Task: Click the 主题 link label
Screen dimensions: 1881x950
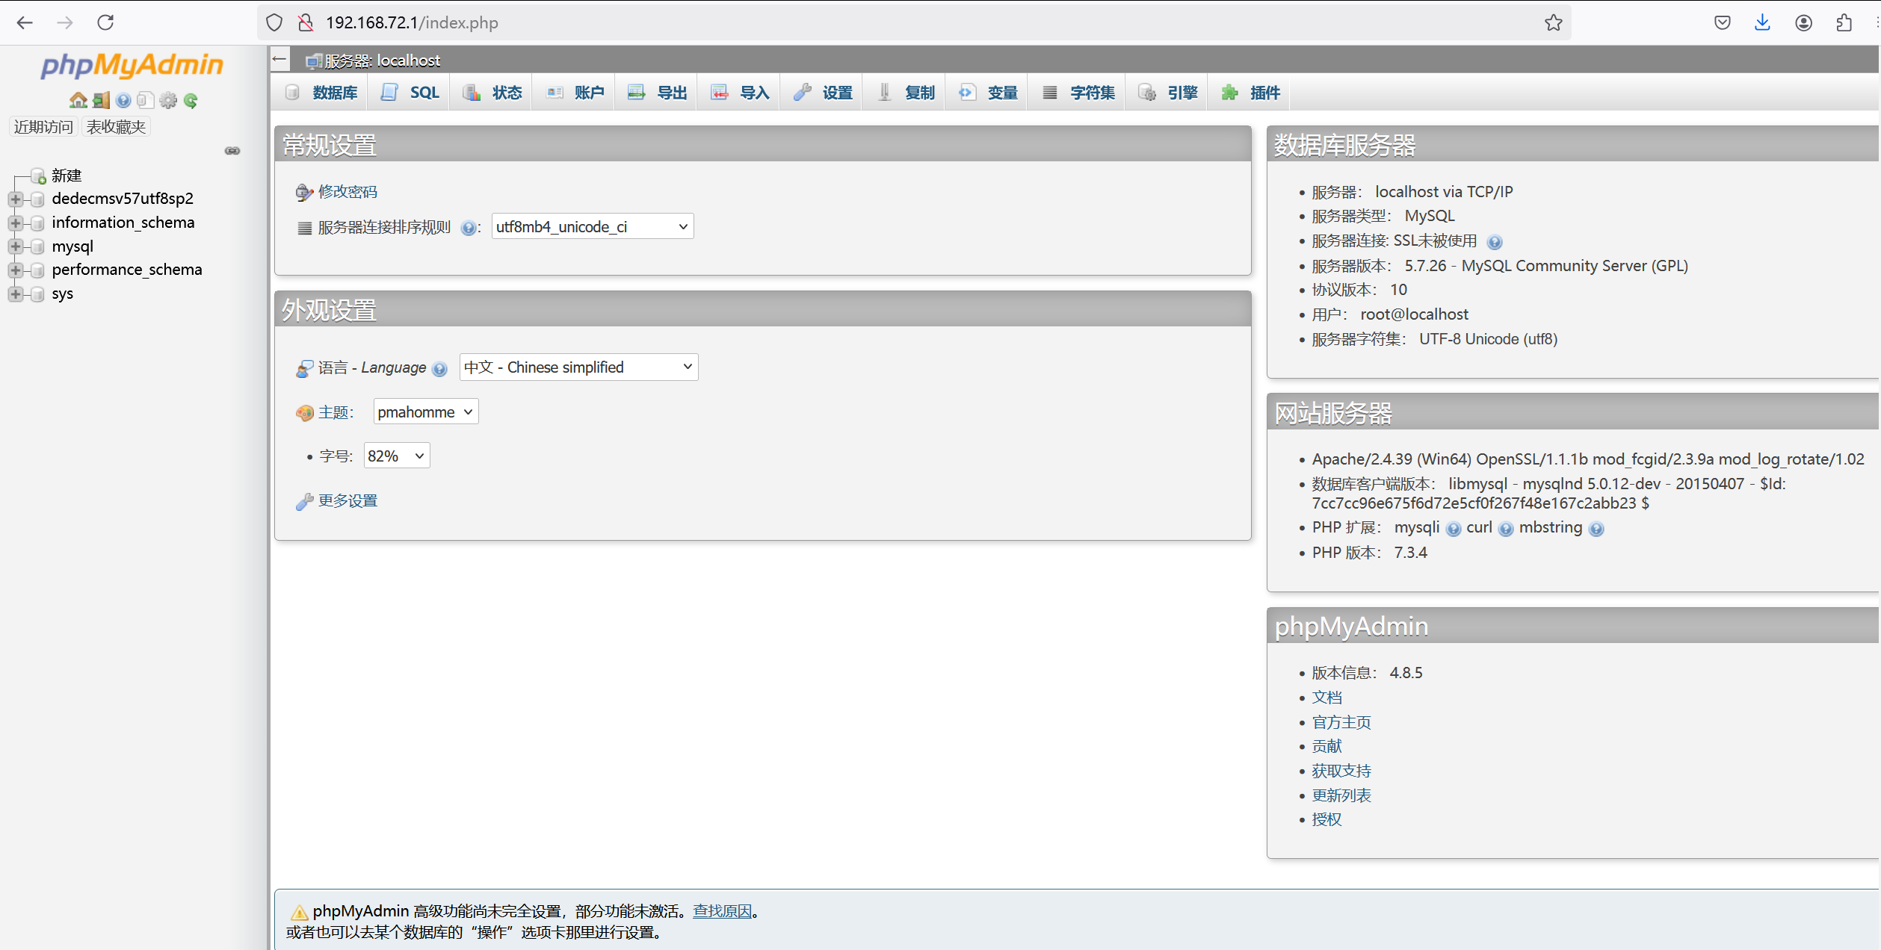Action: [333, 413]
